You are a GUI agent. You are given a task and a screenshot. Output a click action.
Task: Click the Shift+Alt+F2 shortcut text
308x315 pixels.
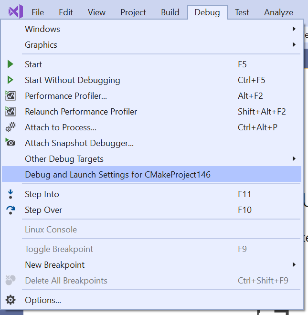point(262,112)
